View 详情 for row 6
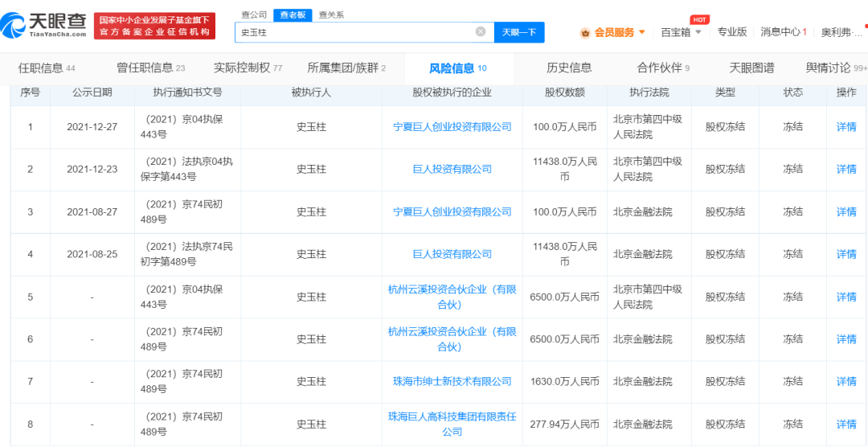The height and width of the screenshot is (447, 868). (x=845, y=339)
